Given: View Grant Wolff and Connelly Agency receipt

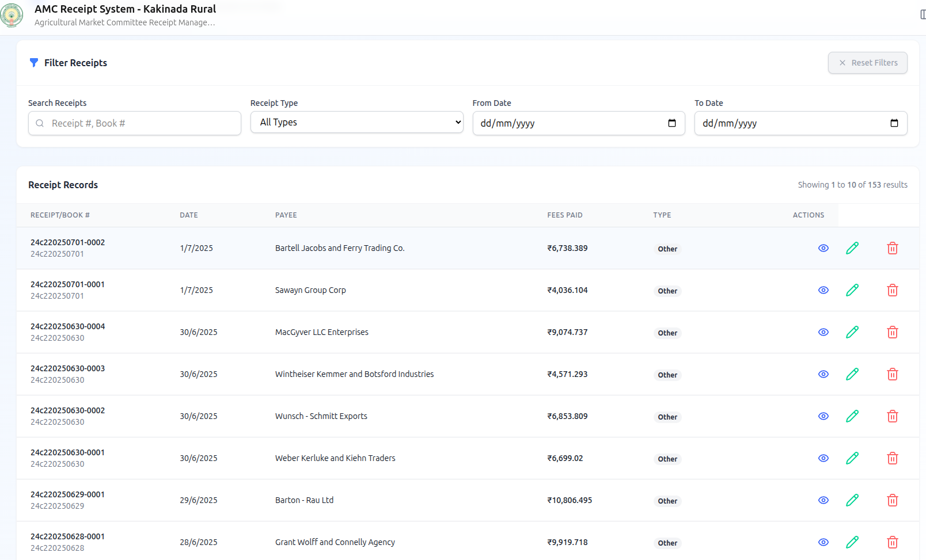Looking at the screenshot, I should [823, 542].
